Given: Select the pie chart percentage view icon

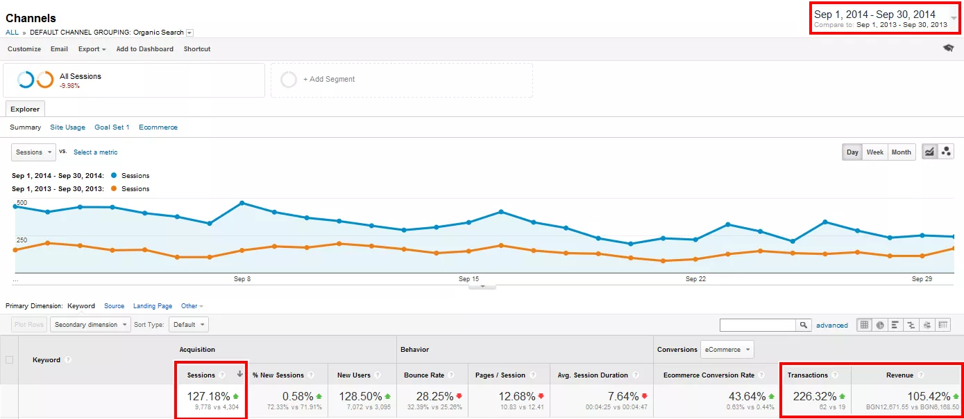Looking at the screenshot, I should [881, 325].
